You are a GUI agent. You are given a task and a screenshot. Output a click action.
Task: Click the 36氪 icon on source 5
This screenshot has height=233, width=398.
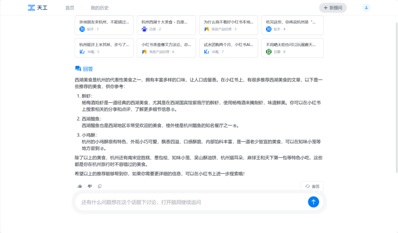point(82,52)
